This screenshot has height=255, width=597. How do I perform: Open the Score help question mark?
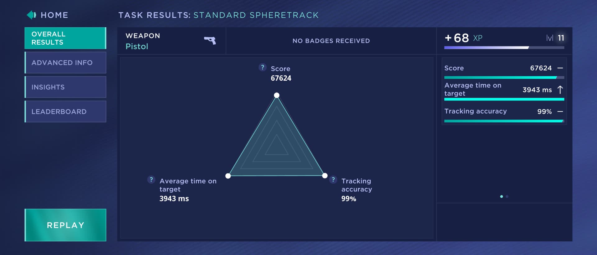262,67
